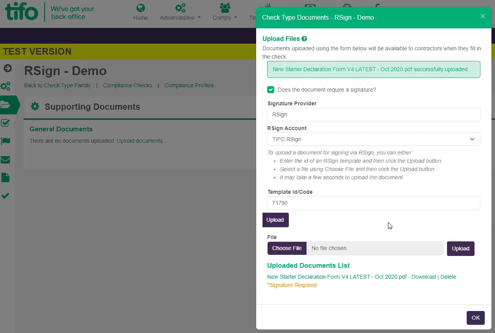Open the Compliance Checks link
Image resolution: width=495 pixels, height=333 pixels.
coord(127,85)
